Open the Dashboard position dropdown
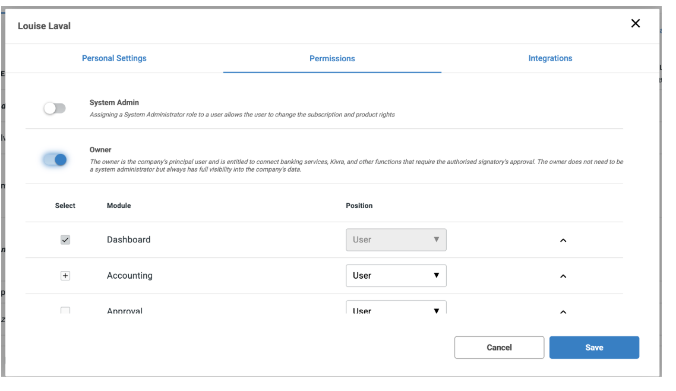676x391 pixels. (396, 240)
